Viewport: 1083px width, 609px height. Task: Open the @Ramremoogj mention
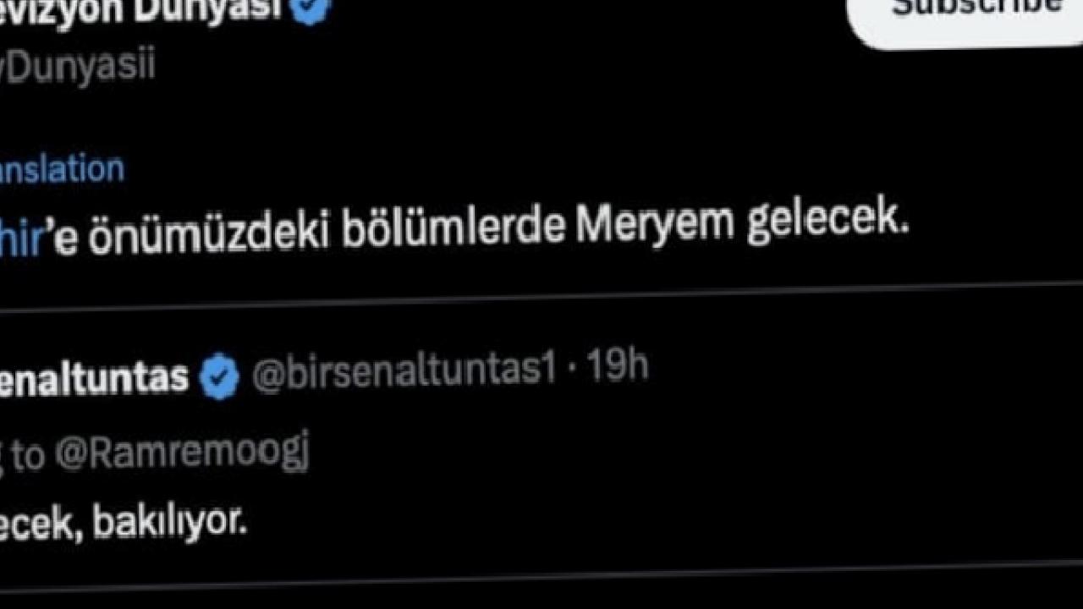(183, 453)
